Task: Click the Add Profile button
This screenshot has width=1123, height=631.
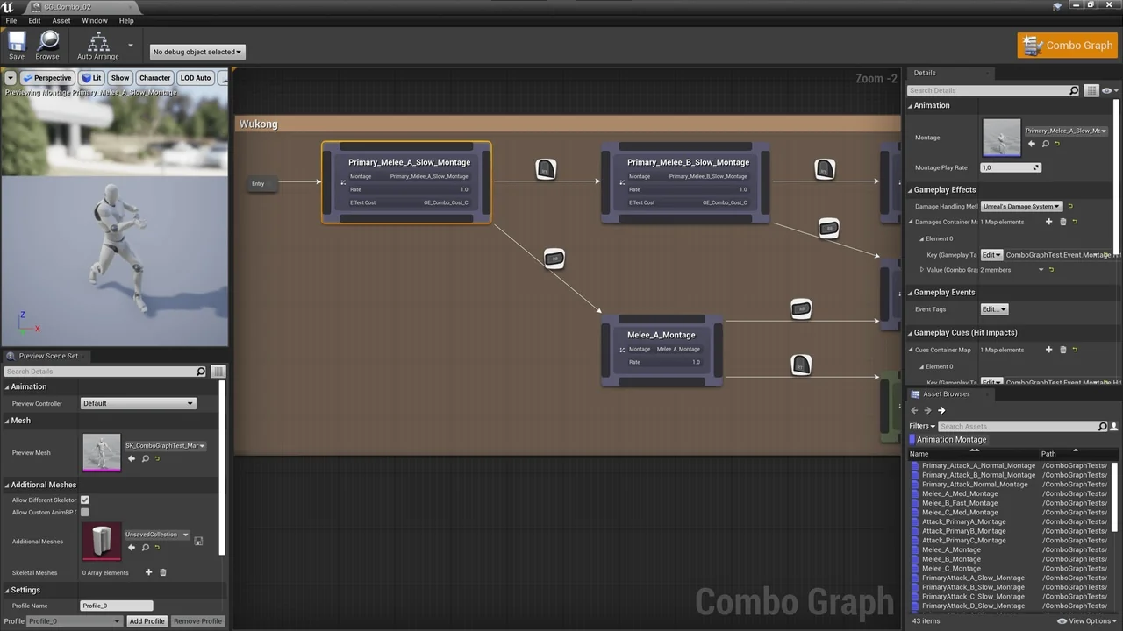Action: pyautogui.click(x=147, y=620)
